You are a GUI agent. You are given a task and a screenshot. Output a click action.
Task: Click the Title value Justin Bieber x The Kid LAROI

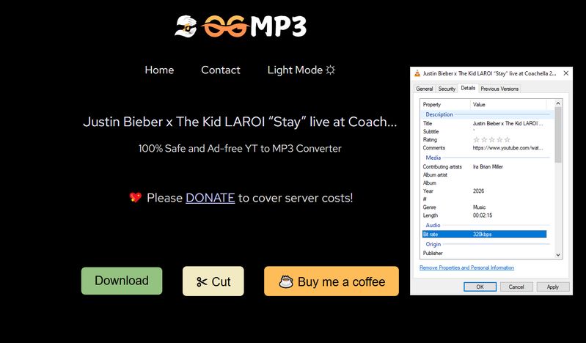(x=508, y=123)
